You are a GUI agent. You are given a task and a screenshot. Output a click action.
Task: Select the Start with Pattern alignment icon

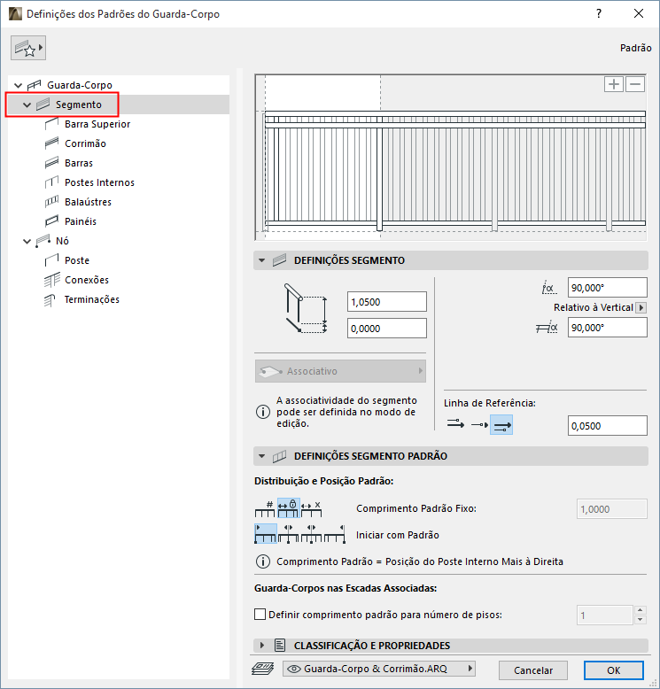coord(266,533)
